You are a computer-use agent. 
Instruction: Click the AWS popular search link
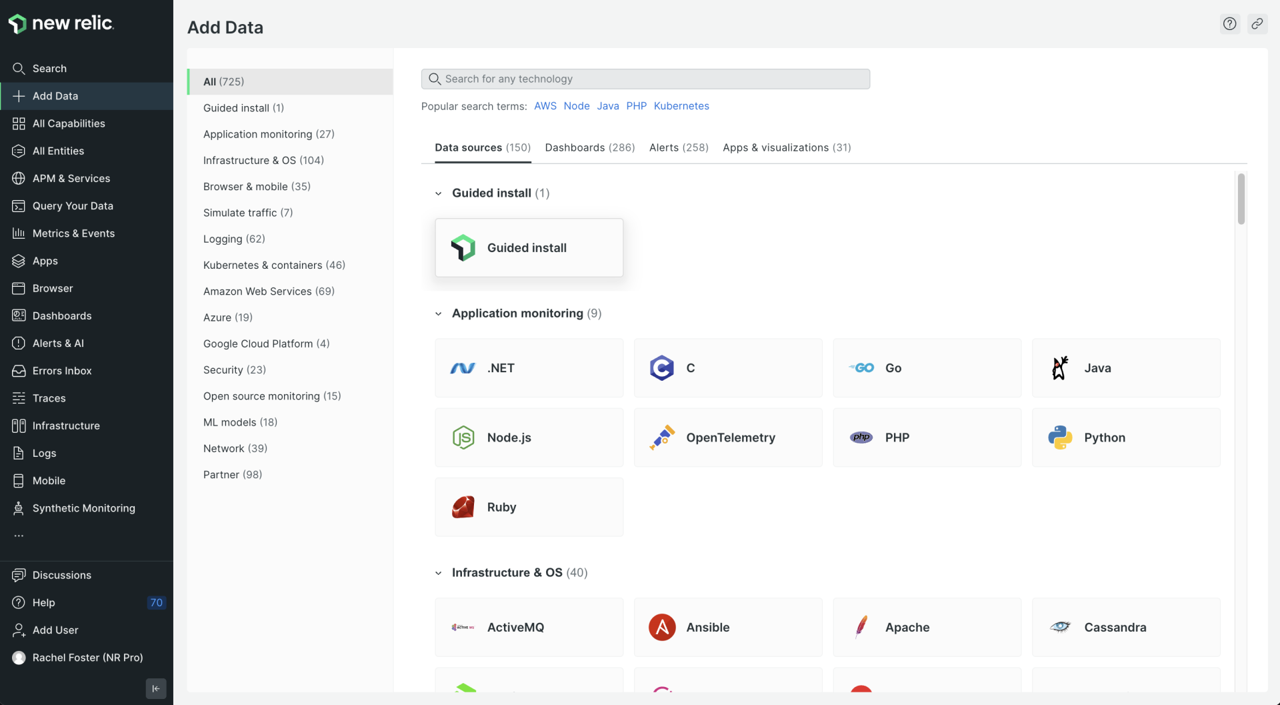545,106
